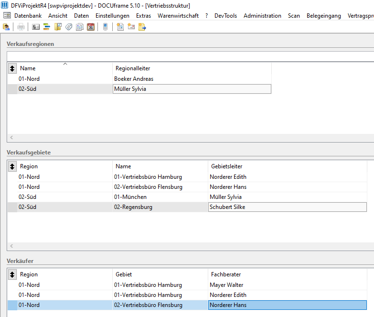Click Verkäufer Gebiet column header

click(x=160, y=274)
